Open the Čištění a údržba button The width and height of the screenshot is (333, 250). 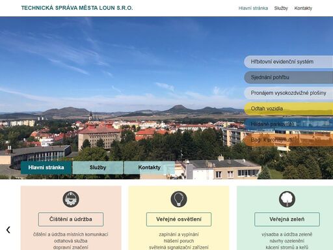coord(71,219)
